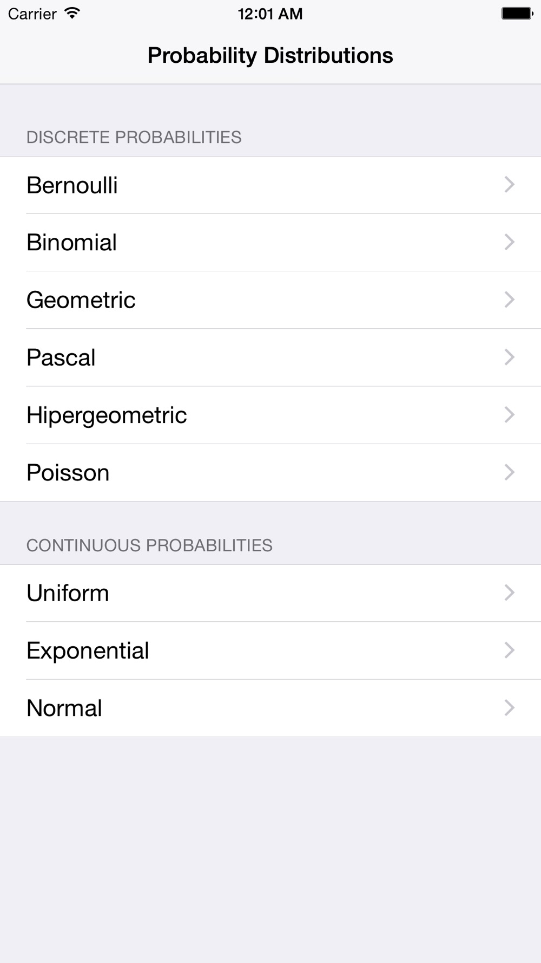
Task: Tap the arrow icon beside Pascal
Action: pyautogui.click(x=509, y=357)
